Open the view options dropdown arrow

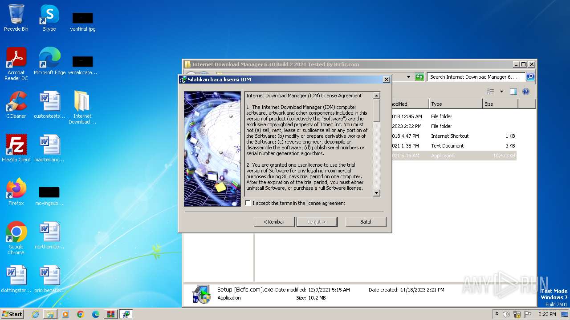pos(501,92)
